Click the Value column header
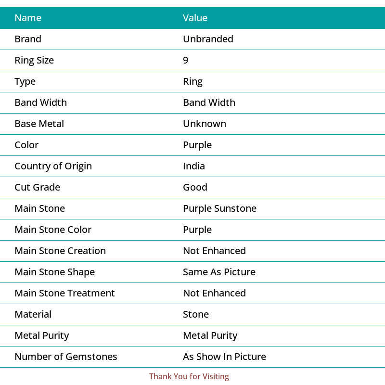Viewport: 385px width, 385px height. point(195,18)
